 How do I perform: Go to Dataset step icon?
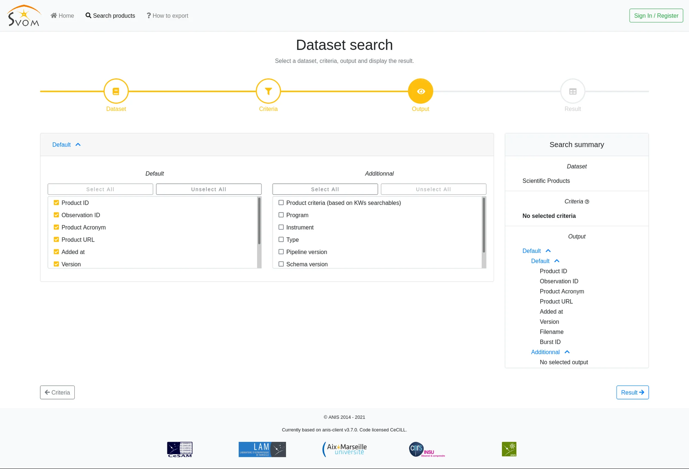pos(116,91)
